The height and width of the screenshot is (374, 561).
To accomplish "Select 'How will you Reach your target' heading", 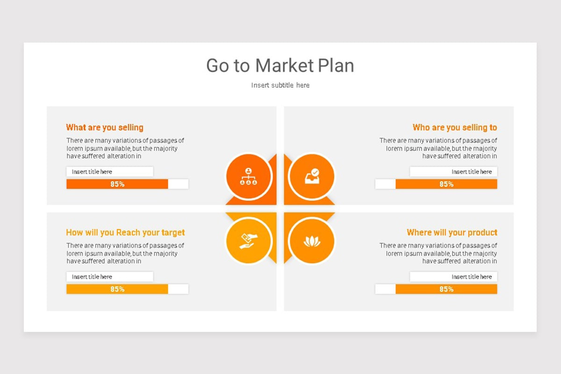I will coord(125,232).
